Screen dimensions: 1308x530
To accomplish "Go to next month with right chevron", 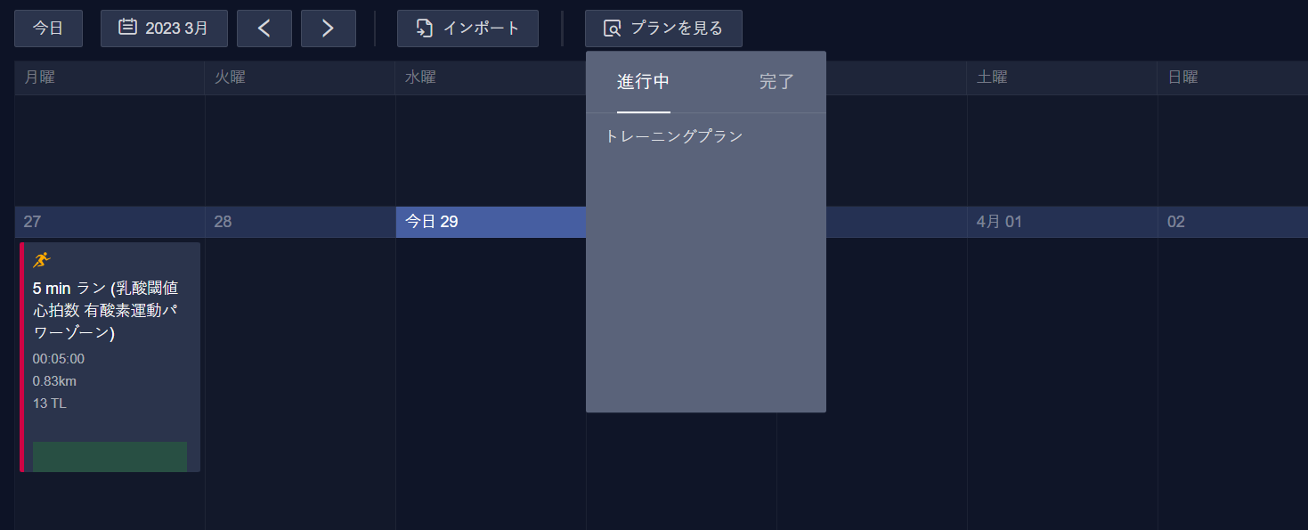I will coord(329,29).
